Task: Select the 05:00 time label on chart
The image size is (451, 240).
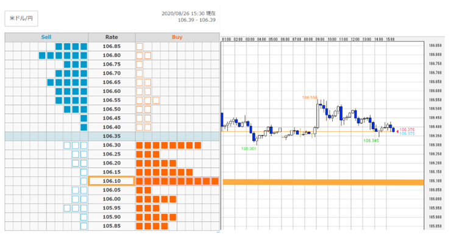Action: 273,39
